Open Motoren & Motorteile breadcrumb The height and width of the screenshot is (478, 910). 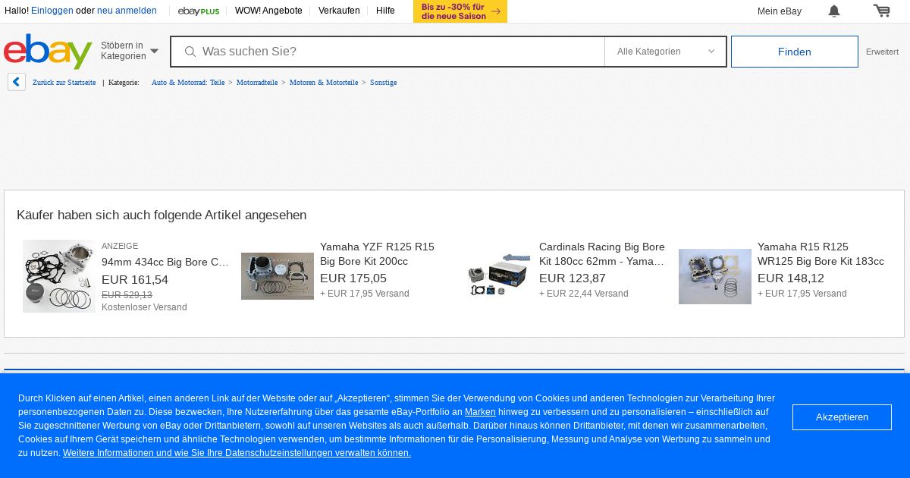click(324, 82)
